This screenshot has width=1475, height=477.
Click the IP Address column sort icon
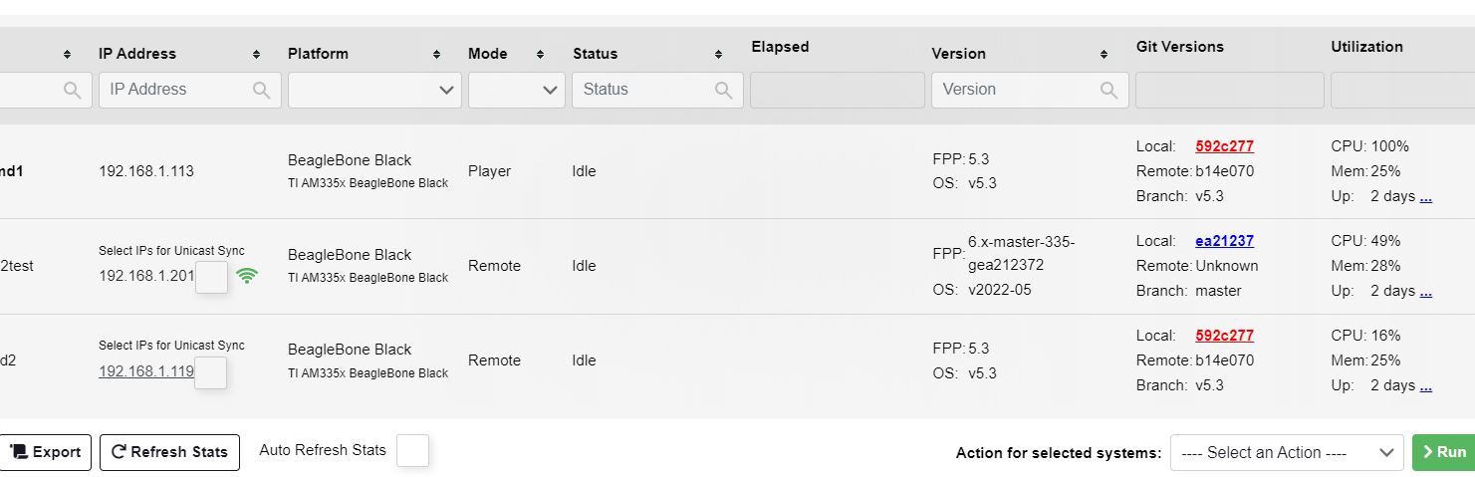coord(256,54)
